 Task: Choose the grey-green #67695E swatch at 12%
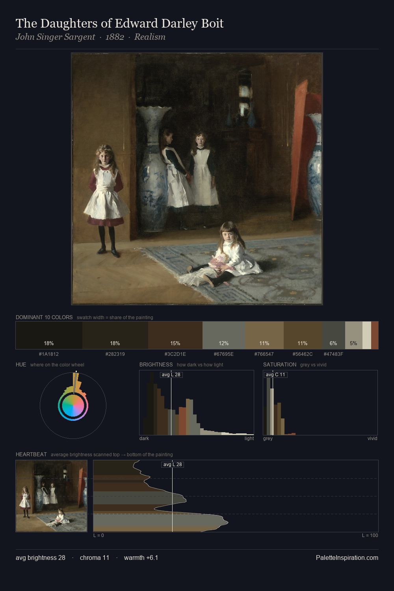[x=224, y=335]
